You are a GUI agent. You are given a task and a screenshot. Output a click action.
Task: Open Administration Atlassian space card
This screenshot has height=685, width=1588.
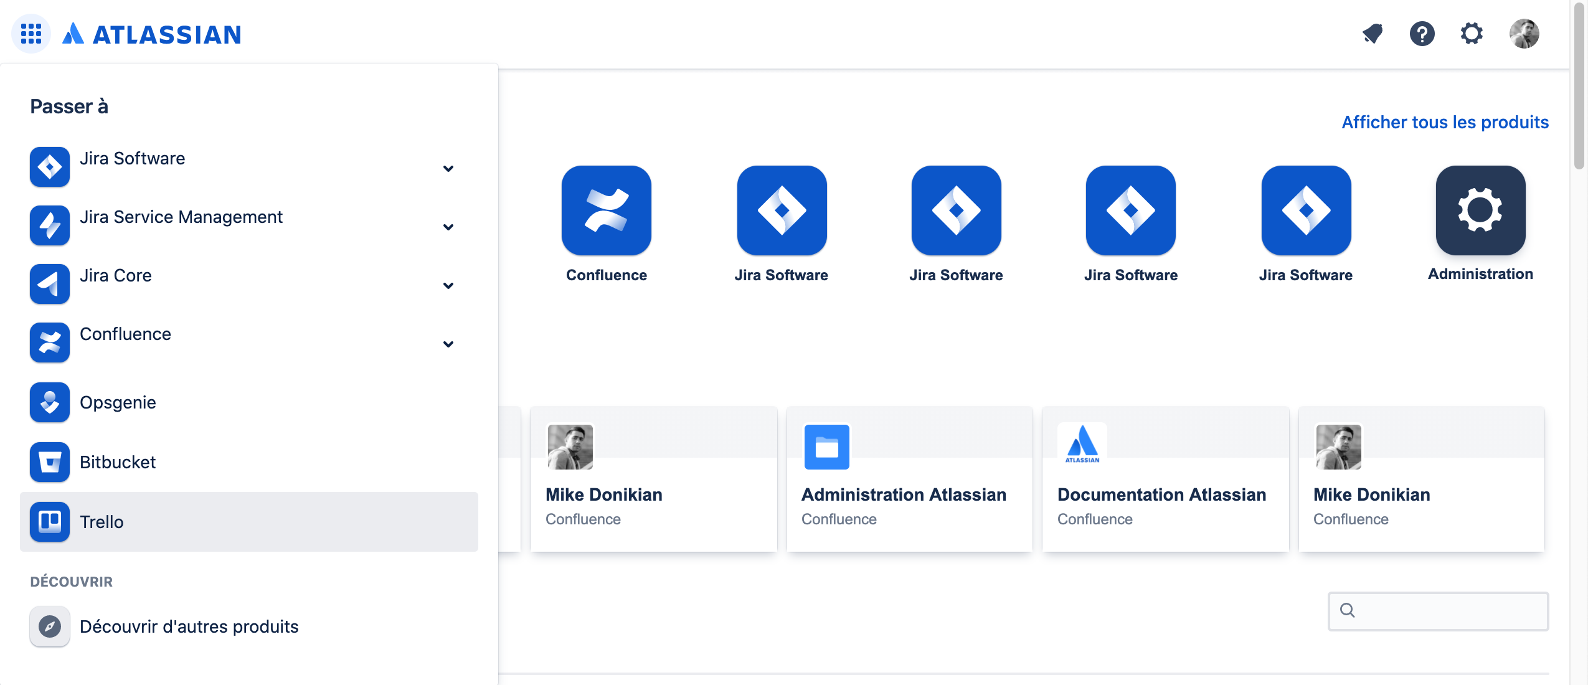[909, 479]
